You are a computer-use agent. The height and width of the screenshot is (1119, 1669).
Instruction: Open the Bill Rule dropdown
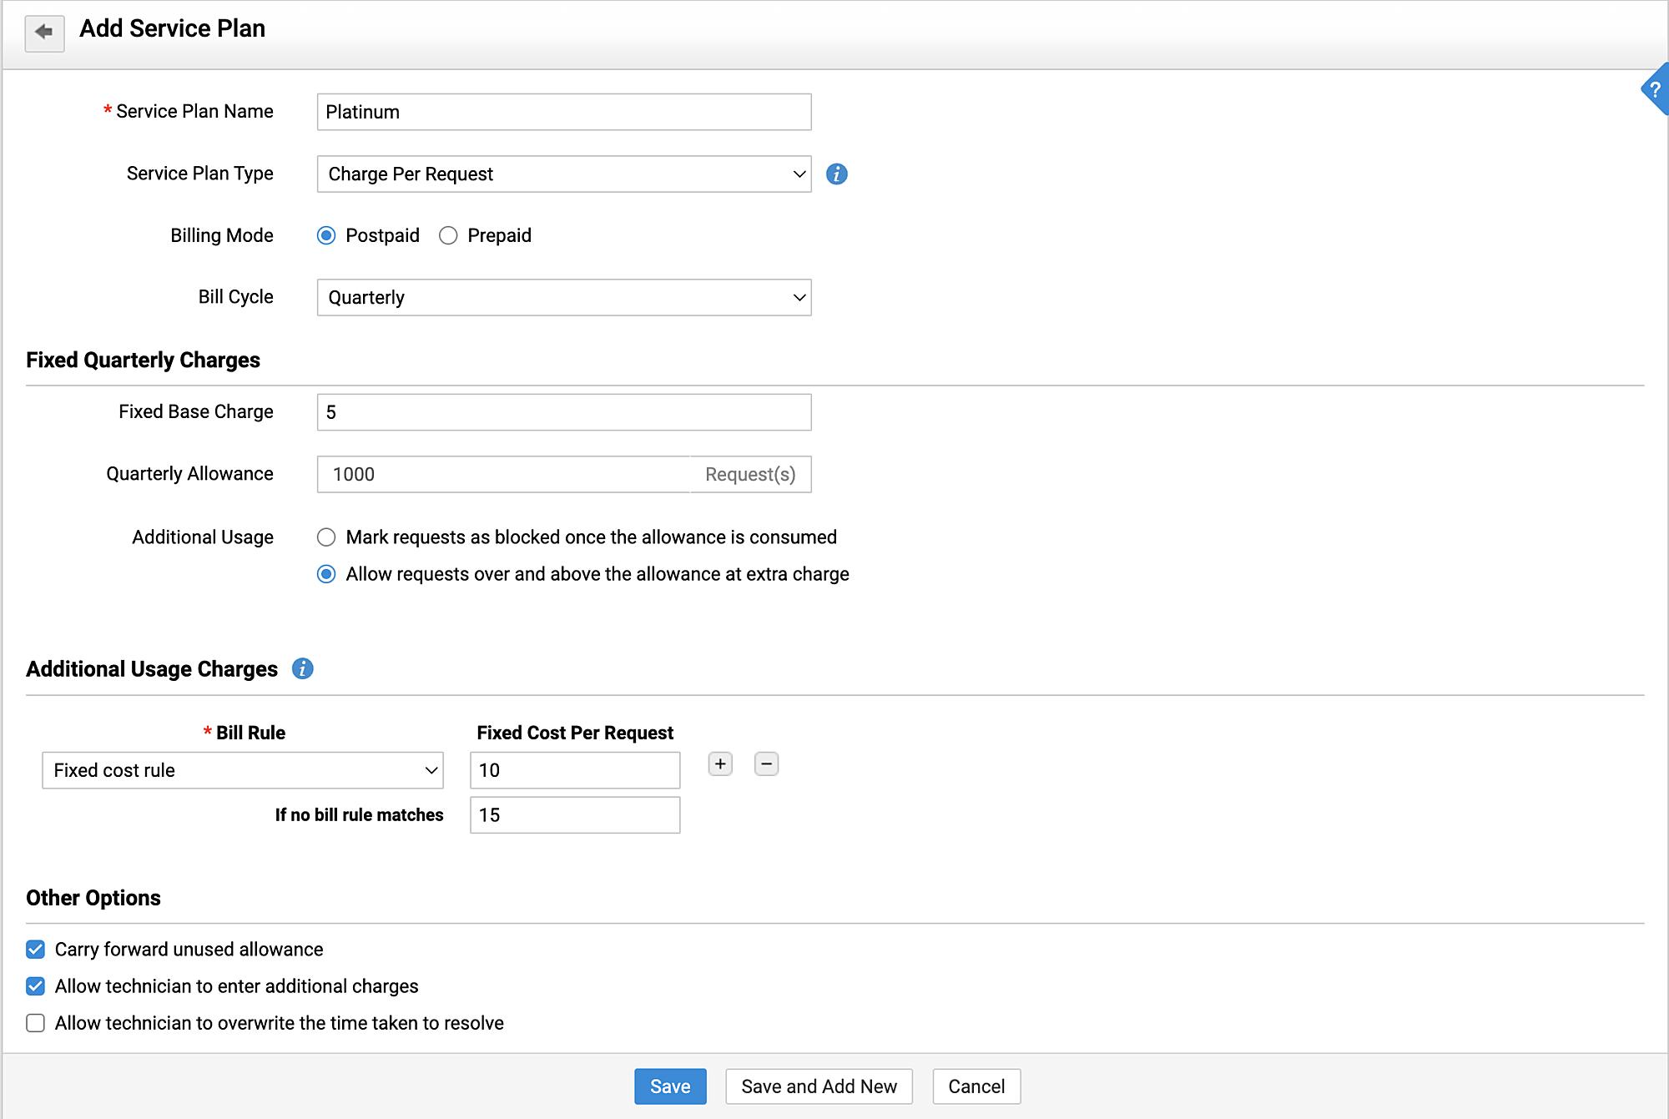pos(242,770)
